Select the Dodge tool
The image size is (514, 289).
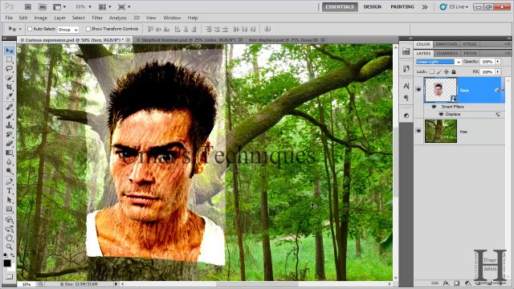(9, 171)
